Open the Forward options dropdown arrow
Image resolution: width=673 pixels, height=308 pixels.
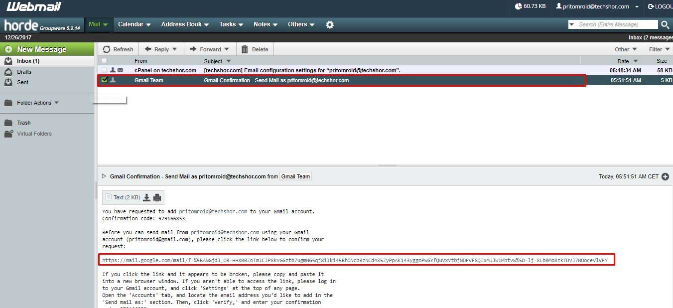click(x=227, y=49)
